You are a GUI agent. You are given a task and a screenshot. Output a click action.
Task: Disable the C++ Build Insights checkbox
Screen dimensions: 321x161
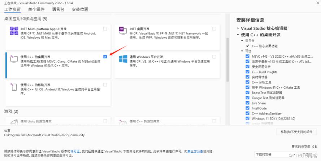pyautogui.click(x=247, y=72)
